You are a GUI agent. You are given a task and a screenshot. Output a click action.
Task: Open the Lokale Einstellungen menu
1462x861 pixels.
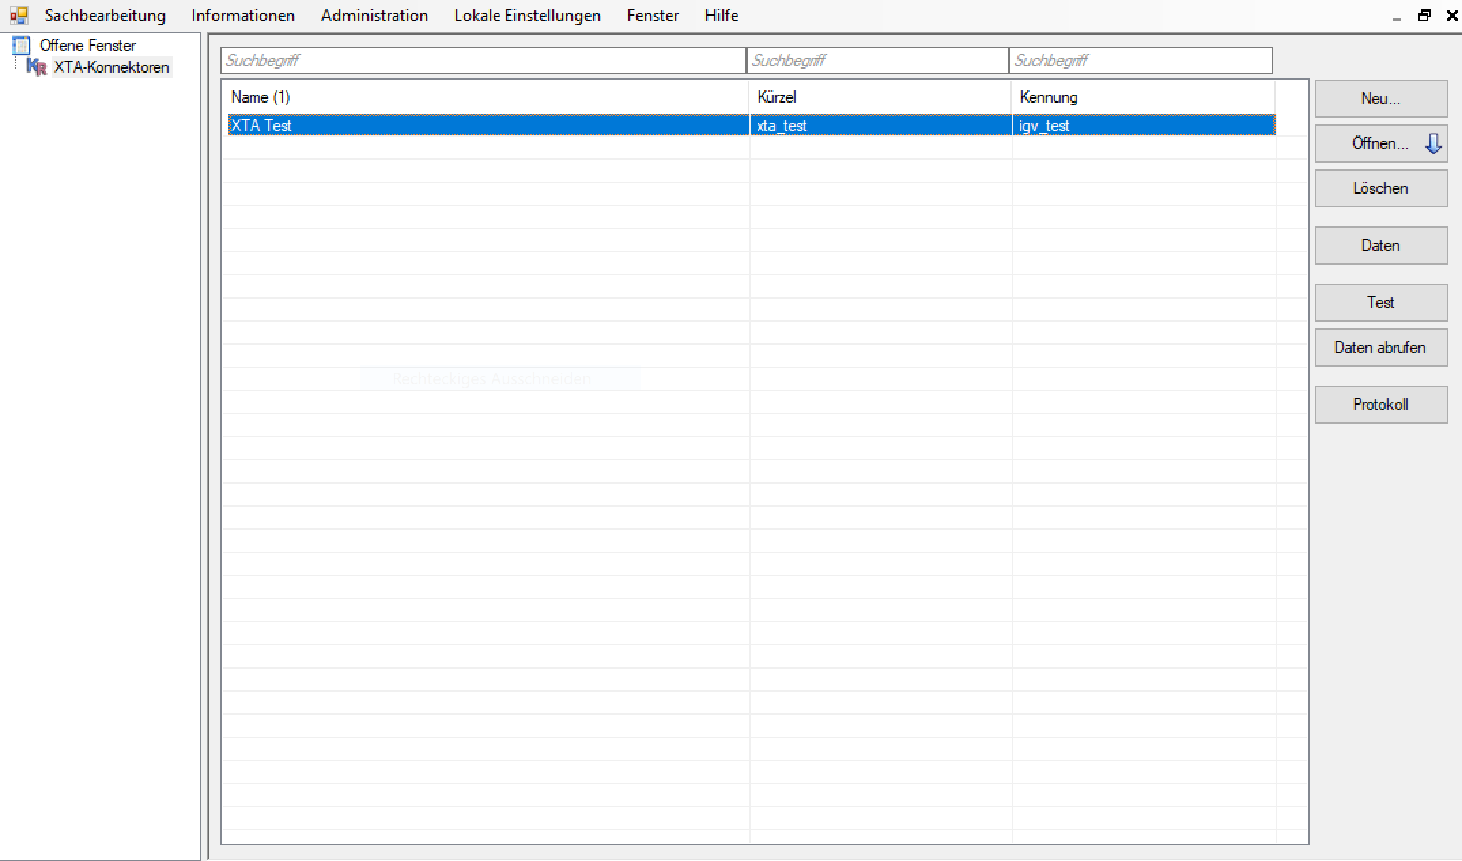click(x=527, y=15)
